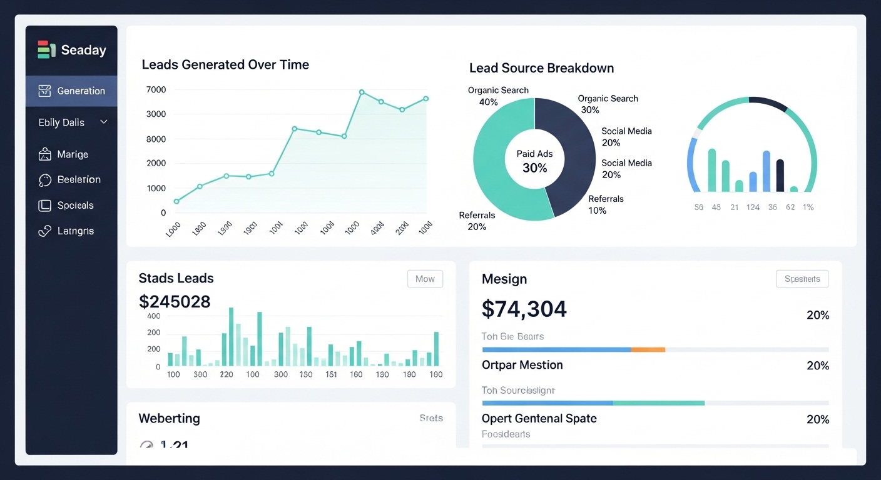Click the Toh Sourcisslignr progress bar

(x=655, y=403)
